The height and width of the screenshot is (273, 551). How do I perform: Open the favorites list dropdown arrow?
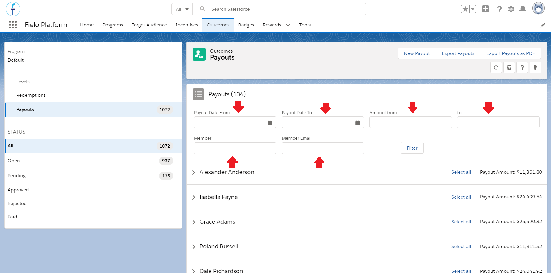click(473, 9)
